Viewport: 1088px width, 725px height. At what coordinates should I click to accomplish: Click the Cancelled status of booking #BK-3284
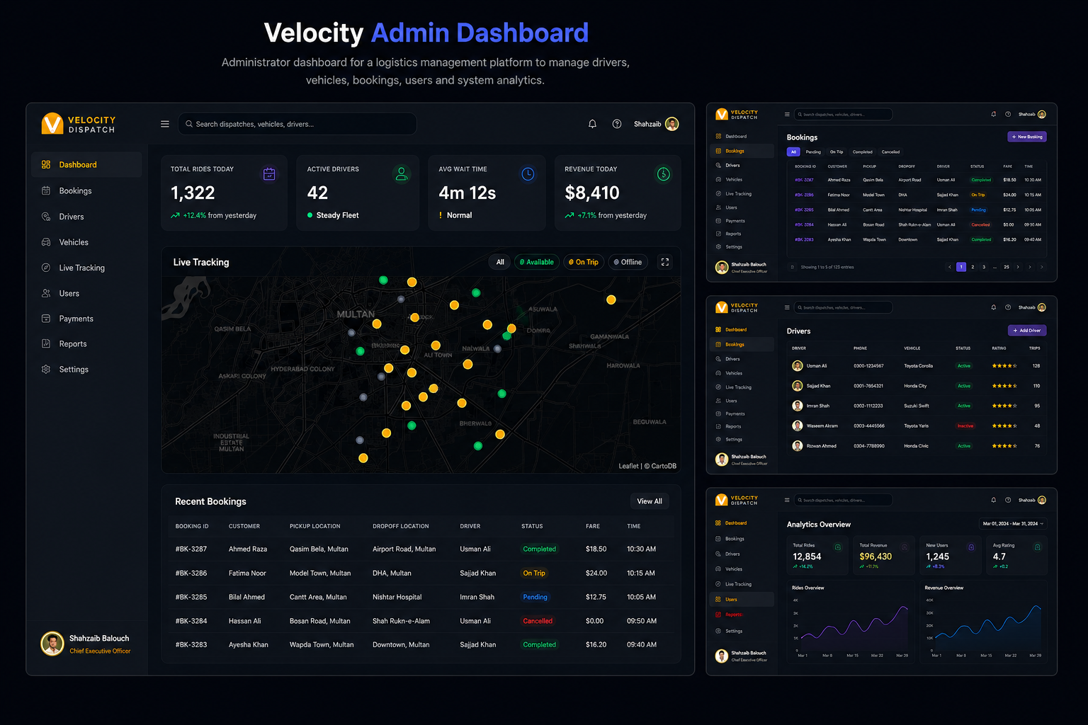click(x=538, y=621)
